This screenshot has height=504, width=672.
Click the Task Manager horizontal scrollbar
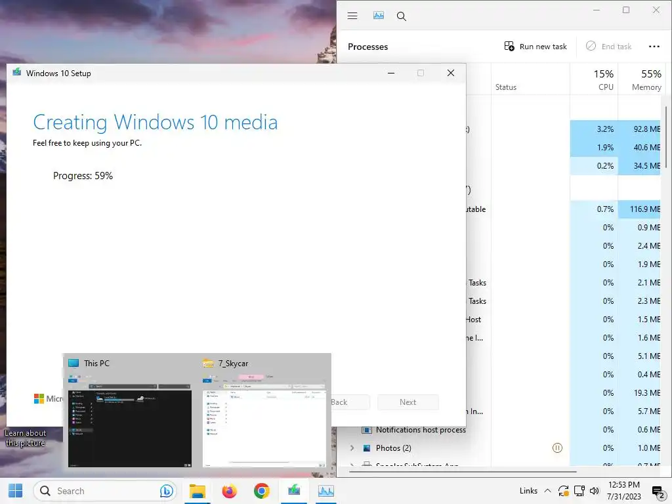463,471
